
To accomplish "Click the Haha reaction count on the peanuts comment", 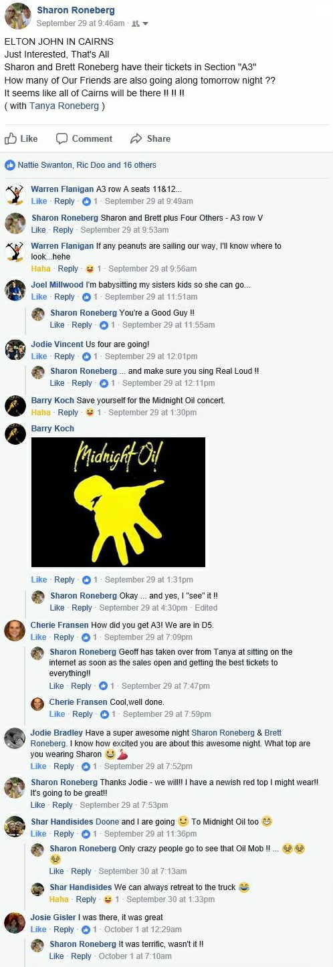I will pos(93,269).
